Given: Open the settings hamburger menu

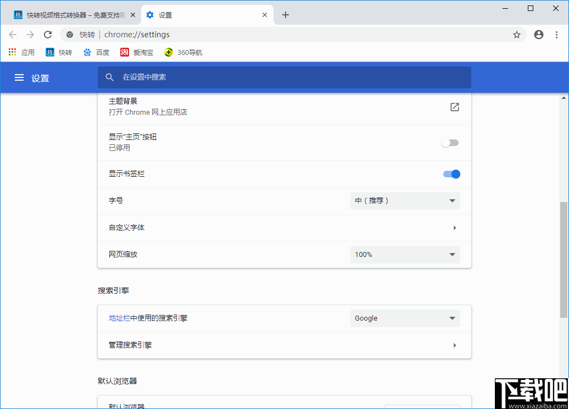Looking at the screenshot, I should point(19,77).
